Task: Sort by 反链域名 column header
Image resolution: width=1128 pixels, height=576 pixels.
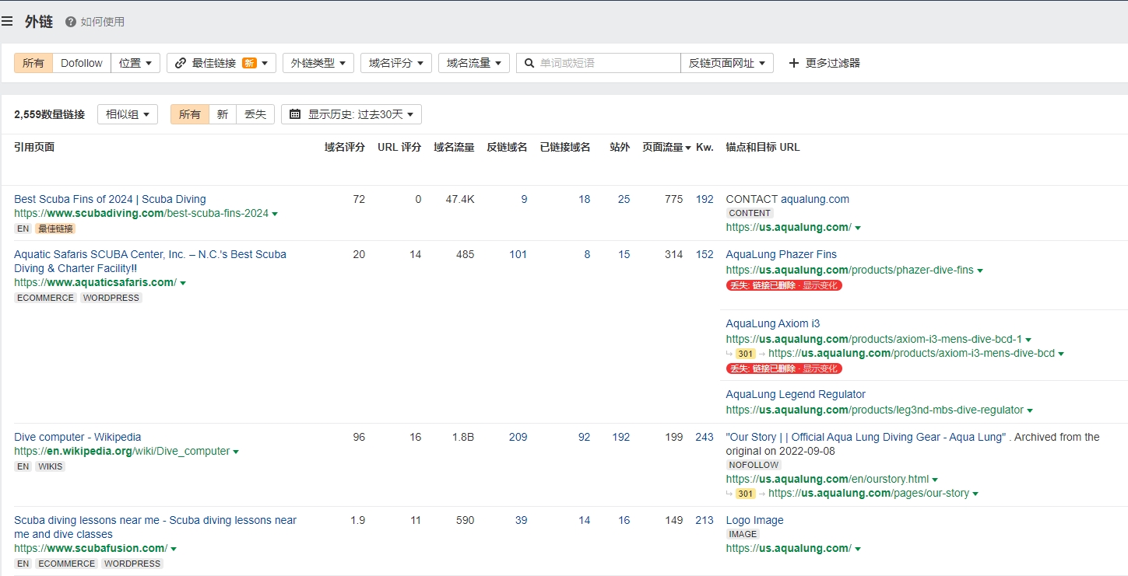Action: click(x=507, y=147)
